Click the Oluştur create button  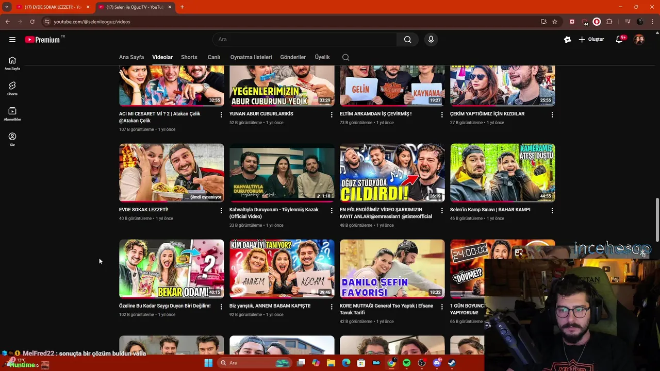click(591, 40)
